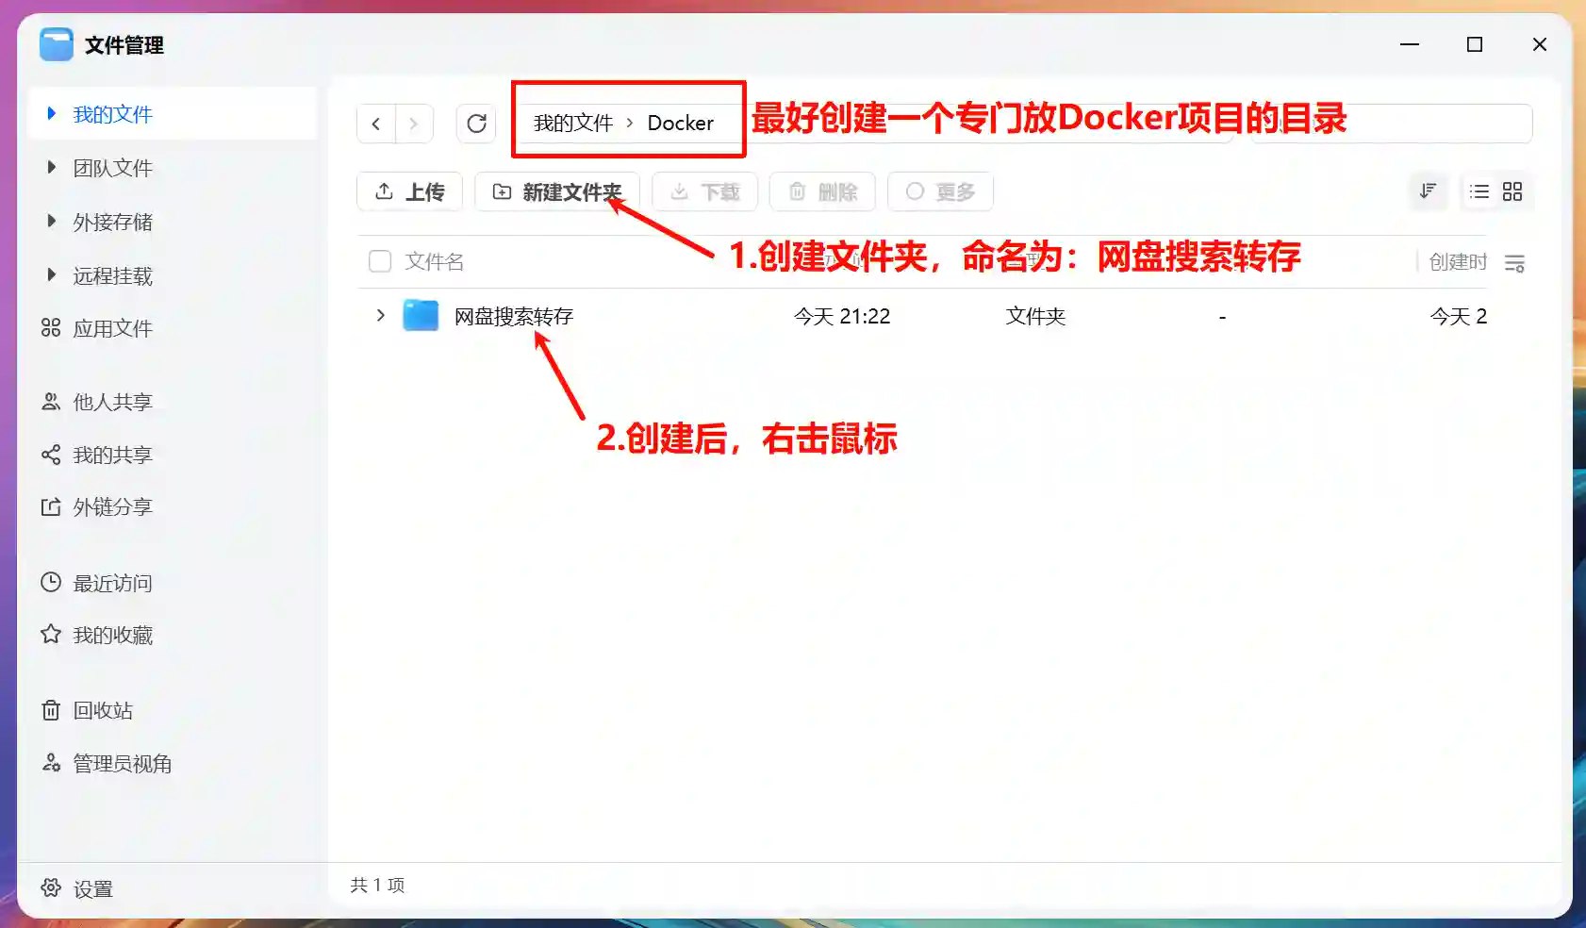Click the refresh icon button

tap(476, 124)
